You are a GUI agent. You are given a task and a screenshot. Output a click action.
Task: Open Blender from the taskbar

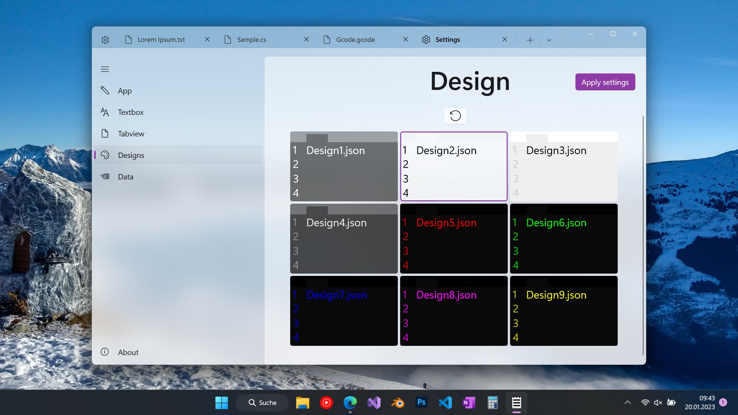(398, 403)
